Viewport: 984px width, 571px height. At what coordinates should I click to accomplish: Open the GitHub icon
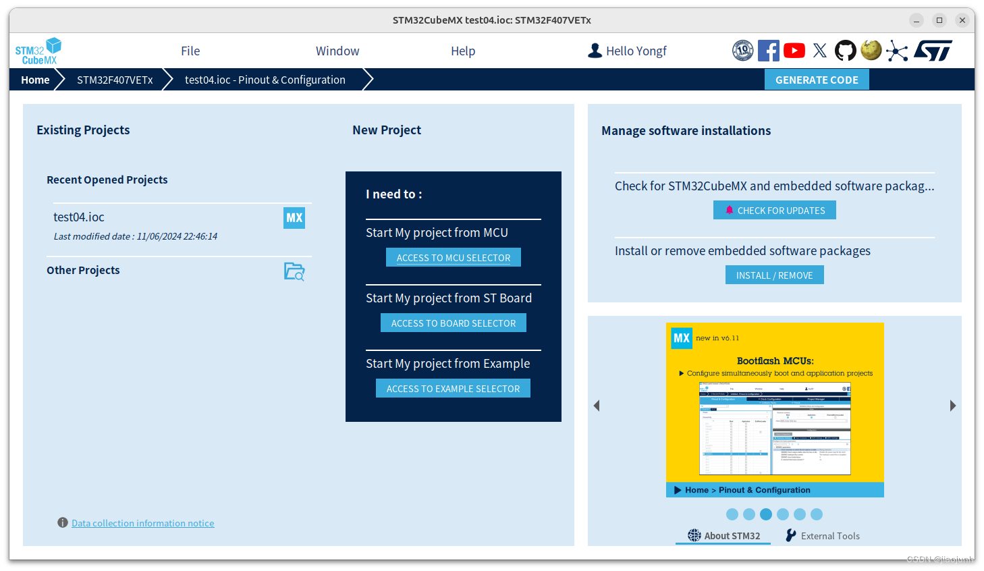click(x=845, y=51)
